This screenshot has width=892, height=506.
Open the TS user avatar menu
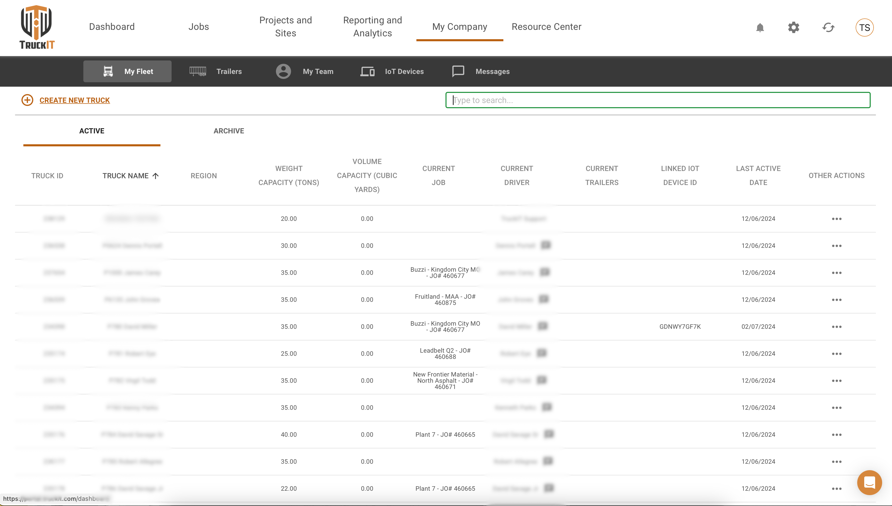click(x=864, y=28)
